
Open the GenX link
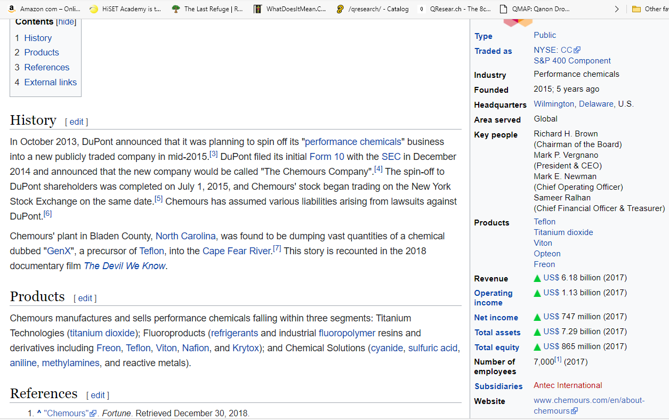59,251
